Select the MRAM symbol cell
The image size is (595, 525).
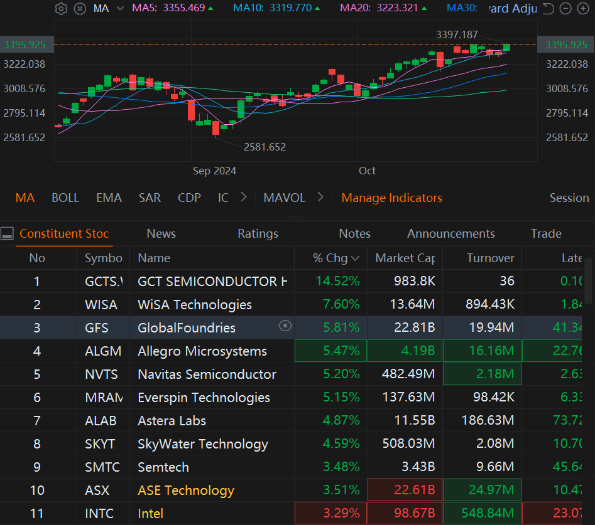104,397
